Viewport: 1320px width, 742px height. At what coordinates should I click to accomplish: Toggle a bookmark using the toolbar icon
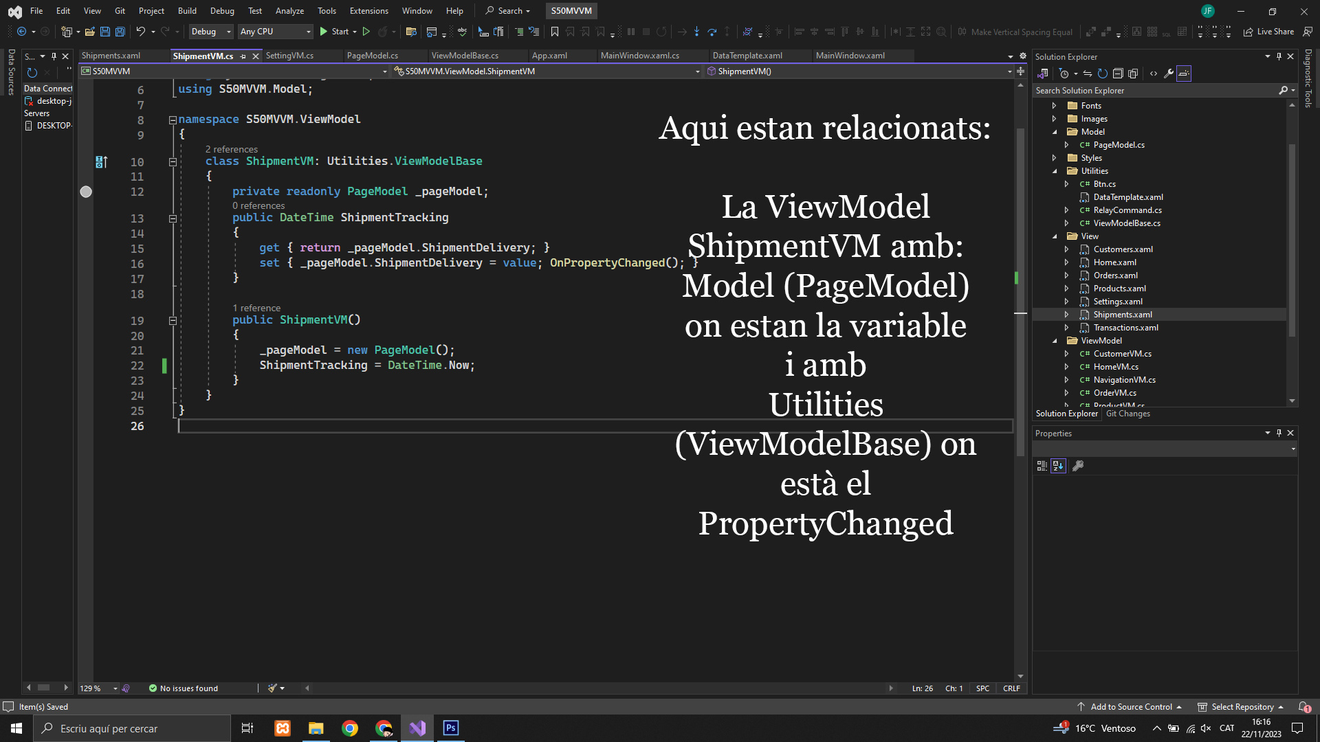coord(555,32)
